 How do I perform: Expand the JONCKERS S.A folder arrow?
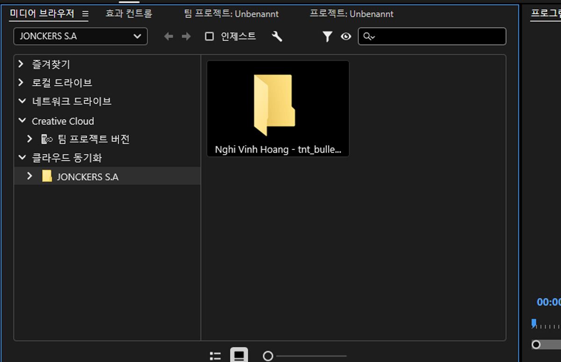(30, 176)
